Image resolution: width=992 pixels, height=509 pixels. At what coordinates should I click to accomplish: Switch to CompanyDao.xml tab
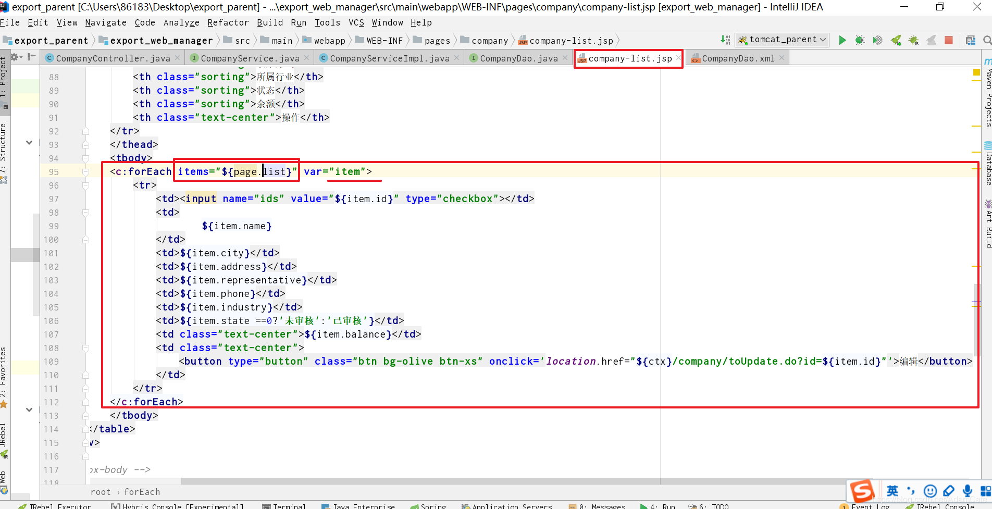click(x=738, y=58)
